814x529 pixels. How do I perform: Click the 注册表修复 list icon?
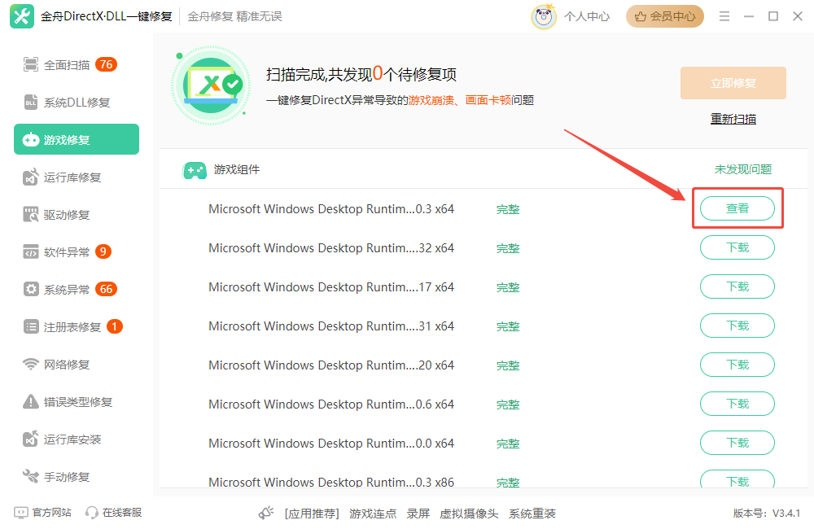pos(31,326)
